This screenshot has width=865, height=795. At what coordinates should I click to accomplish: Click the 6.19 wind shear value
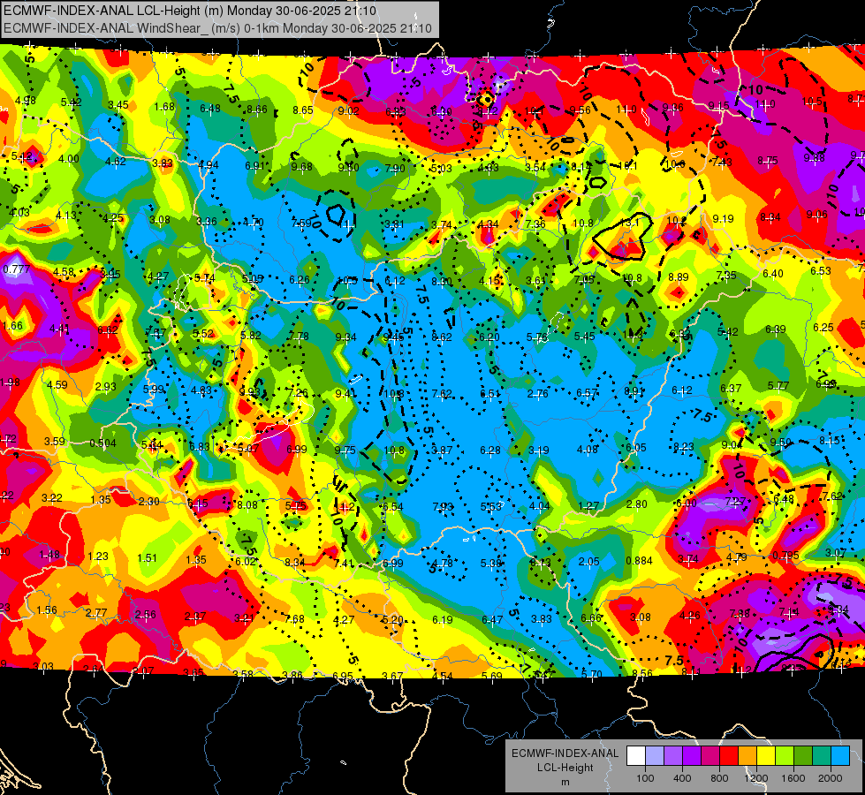pyautogui.click(x=443, y=619)
